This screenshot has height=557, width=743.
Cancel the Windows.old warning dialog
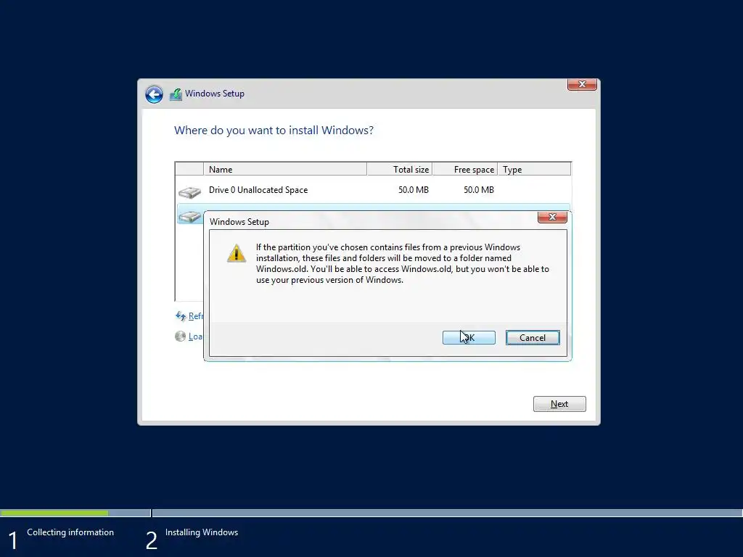tap(533, 338)
